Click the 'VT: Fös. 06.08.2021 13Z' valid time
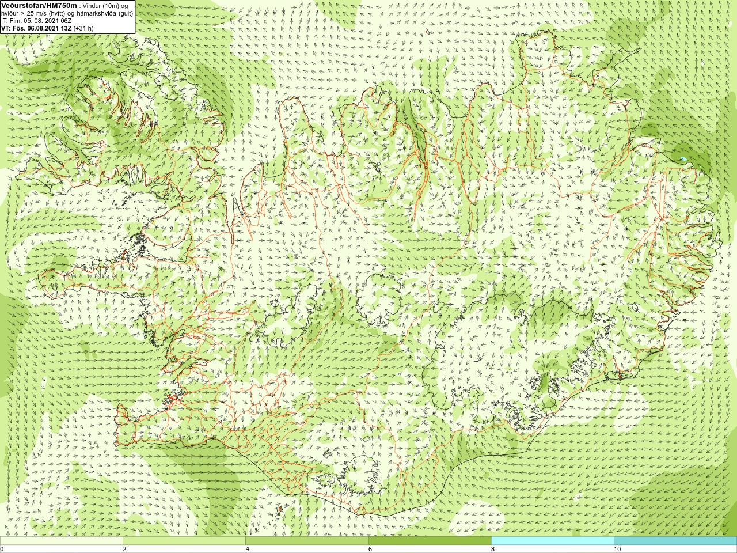 [36, 28]
